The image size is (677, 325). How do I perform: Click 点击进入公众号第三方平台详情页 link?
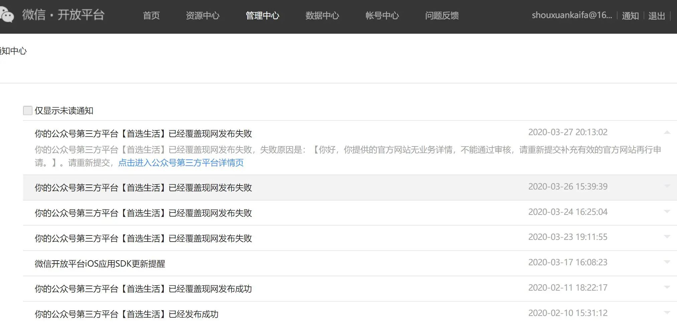[181, 163]
